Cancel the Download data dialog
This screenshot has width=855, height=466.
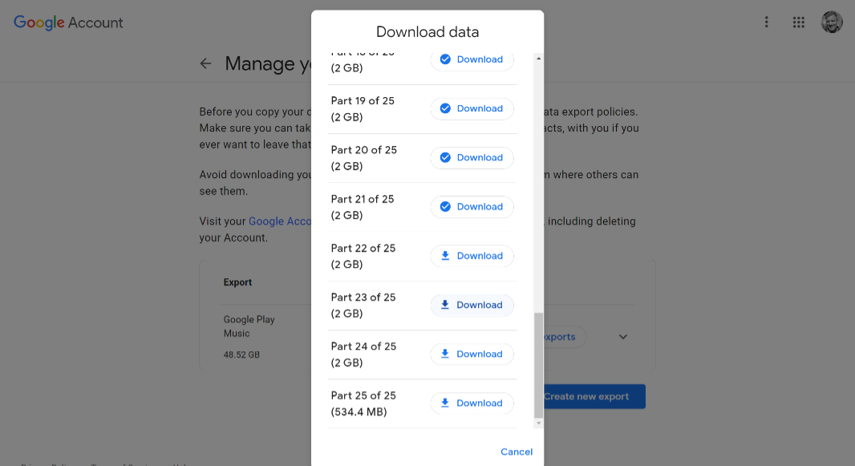pos(517,452)
